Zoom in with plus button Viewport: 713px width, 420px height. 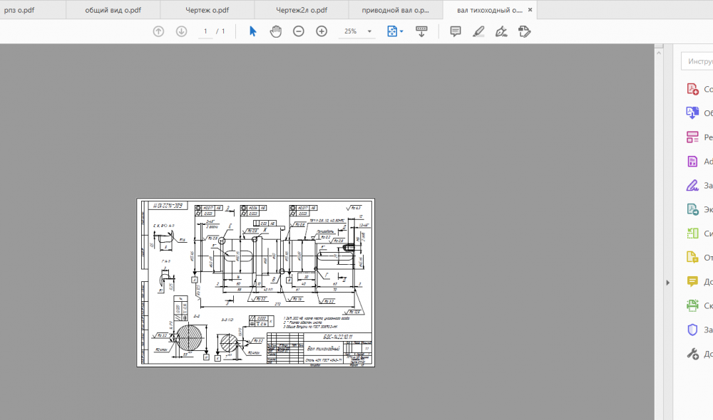(x=322, y=31)
